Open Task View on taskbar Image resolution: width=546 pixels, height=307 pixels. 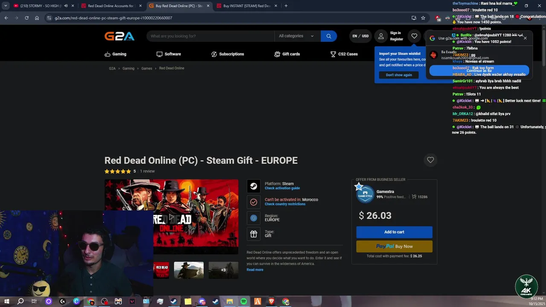[x=34, y=301]
